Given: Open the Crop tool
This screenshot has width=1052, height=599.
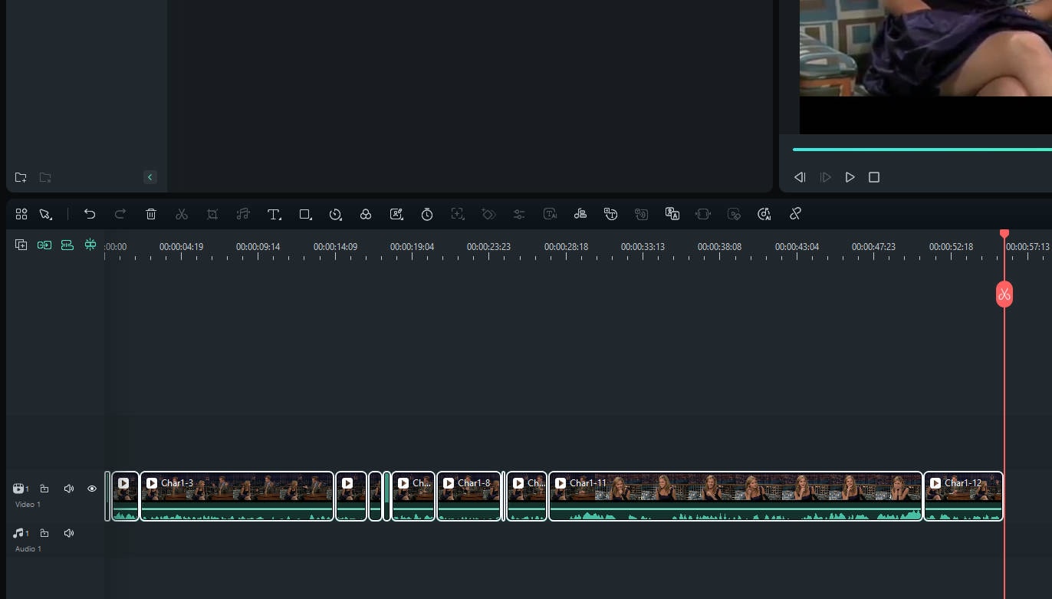Looking at the screenshot, I should [212, 214].
